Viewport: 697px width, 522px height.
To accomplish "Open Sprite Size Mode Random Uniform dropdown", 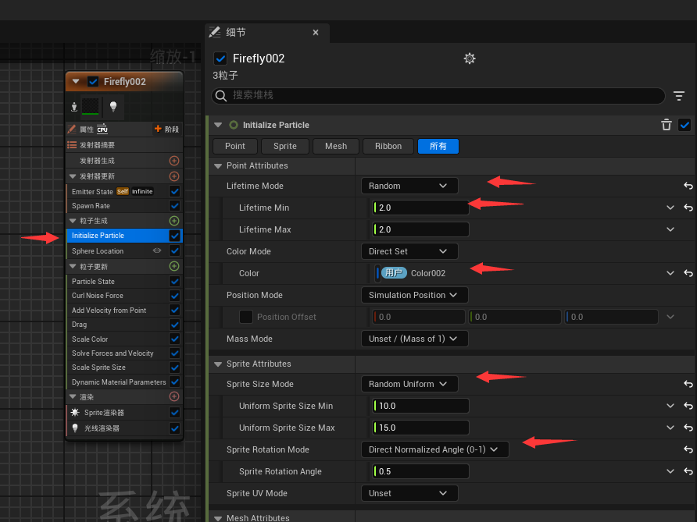I will [409, 384].
